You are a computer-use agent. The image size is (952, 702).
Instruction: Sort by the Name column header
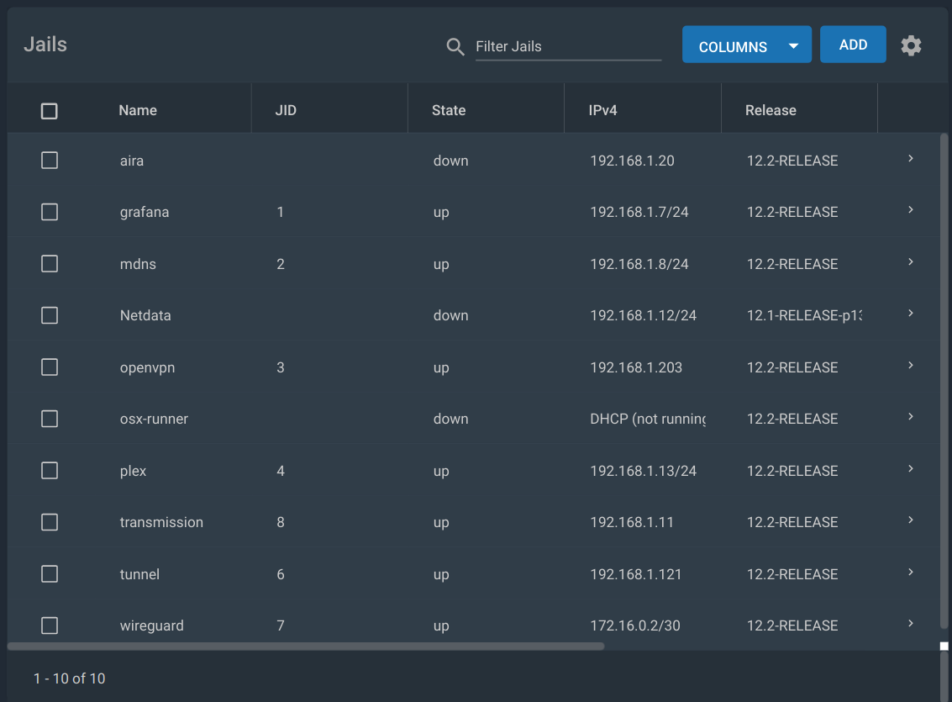tap(138, 110)
